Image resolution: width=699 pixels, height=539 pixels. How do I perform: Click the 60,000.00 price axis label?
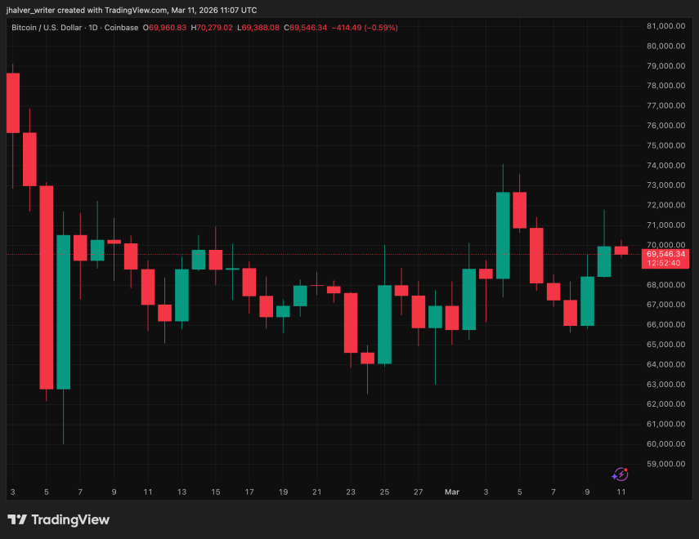click(665, 444)
